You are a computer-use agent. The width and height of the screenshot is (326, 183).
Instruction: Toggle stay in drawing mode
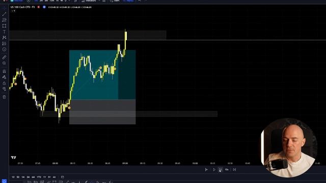coord(4,77)
